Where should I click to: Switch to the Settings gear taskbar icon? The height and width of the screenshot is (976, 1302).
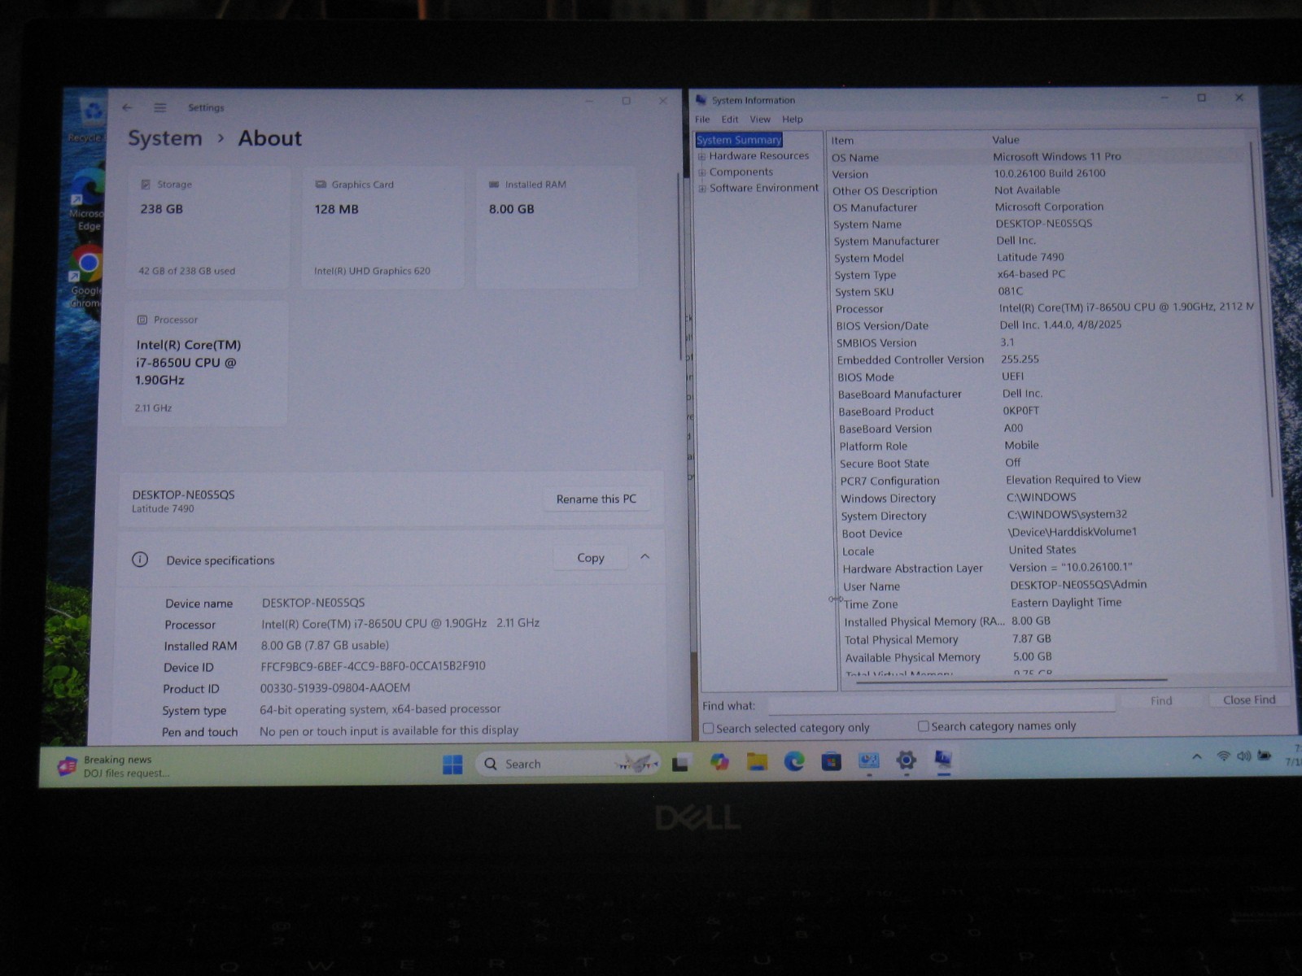tap(906, 760)
